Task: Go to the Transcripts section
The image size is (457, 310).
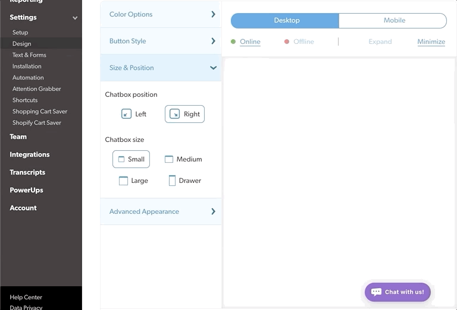Action: click(27, 172)
